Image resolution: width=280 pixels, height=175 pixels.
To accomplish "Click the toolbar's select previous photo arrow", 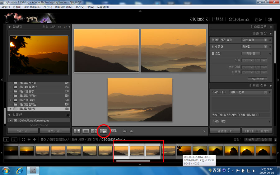I will click(x=124, y=131).
